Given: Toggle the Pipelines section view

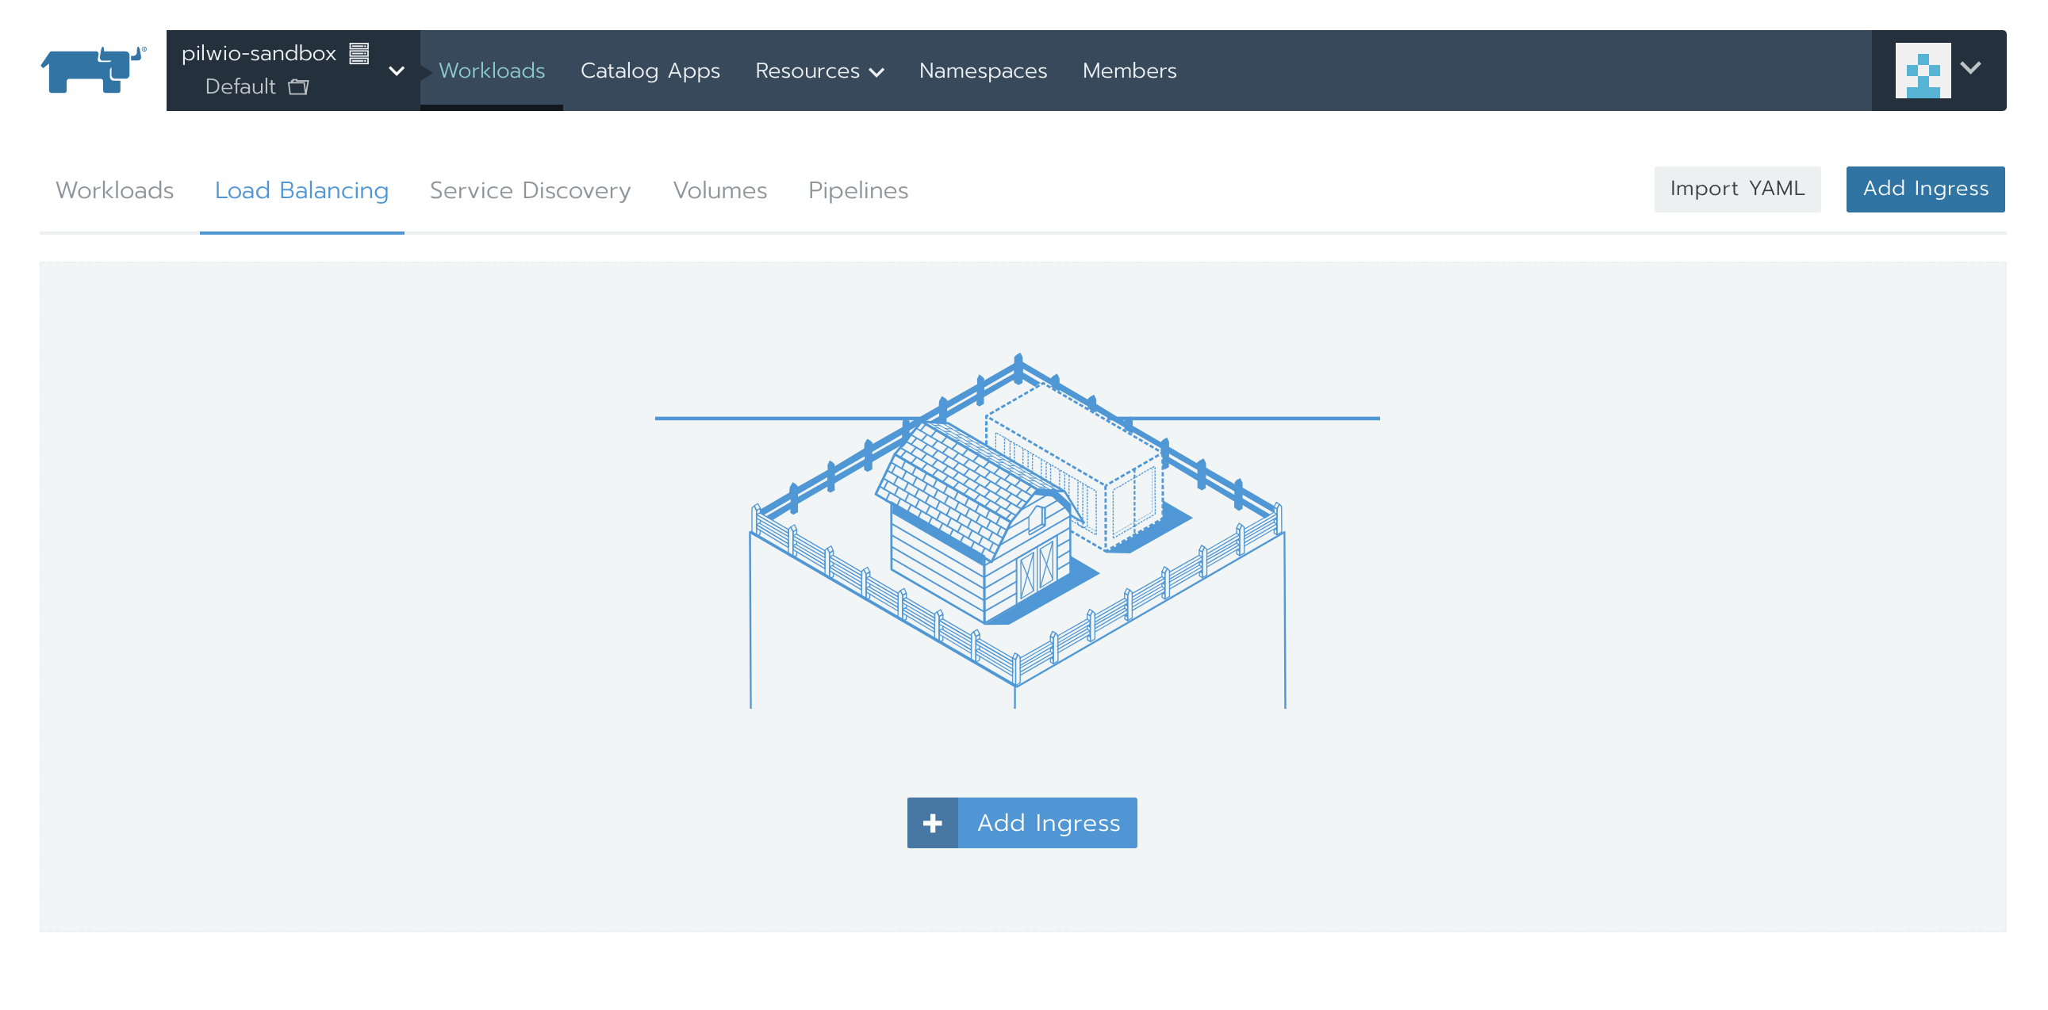Looking at the screenshot, I should pos(857,188).
